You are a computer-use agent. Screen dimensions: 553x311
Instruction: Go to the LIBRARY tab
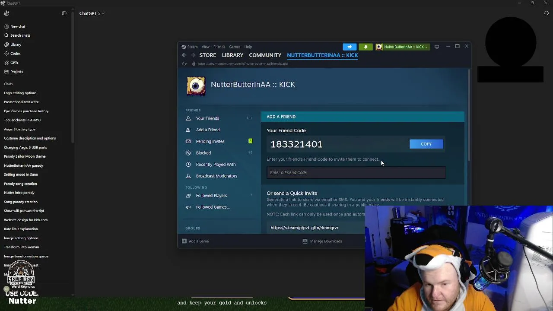pos(232,55)
